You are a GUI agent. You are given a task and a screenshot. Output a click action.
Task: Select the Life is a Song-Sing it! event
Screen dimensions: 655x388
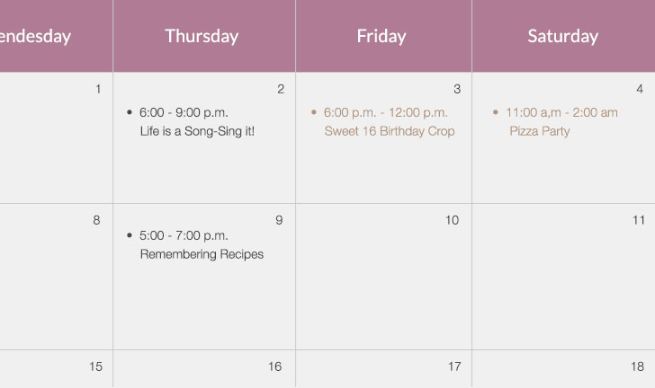point(197,131)
